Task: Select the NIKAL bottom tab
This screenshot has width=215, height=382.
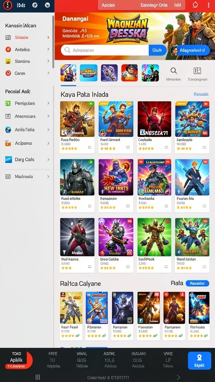Action: 82,360
